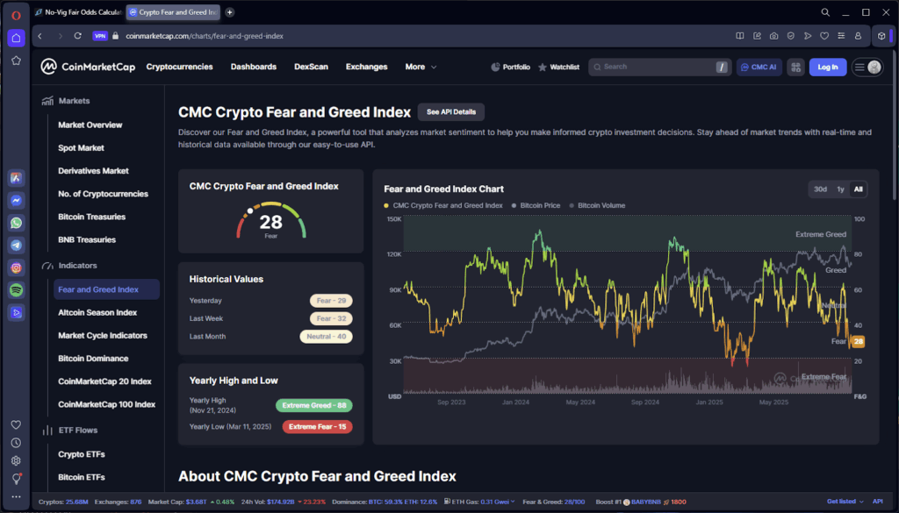Open DexScan in the navigation bar
899x513 pixels.
[312, 67]
